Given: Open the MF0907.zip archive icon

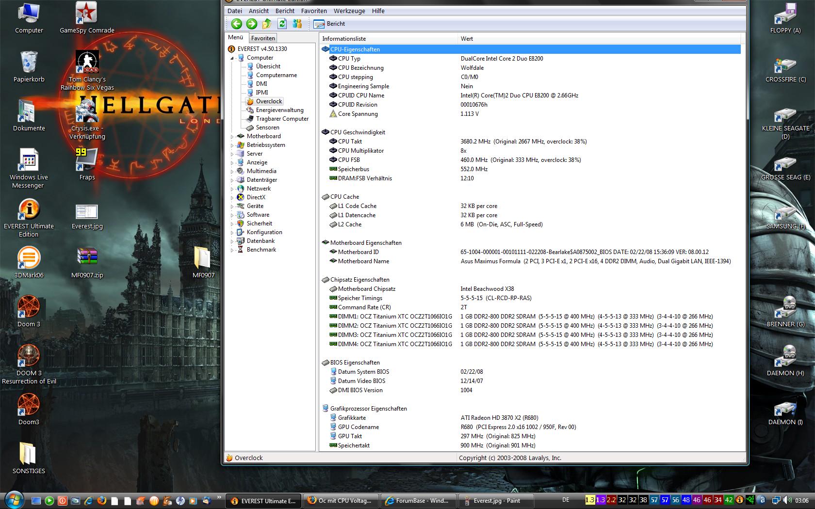Looking at the screenshot, I should (x=87, y=263).
